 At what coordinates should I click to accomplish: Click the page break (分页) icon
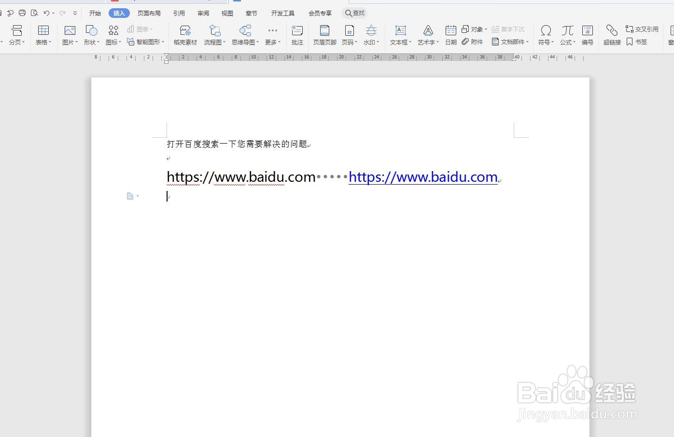click(17, 31)
